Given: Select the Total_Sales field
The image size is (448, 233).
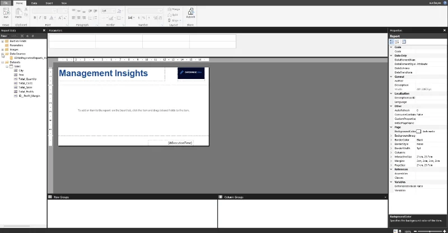Looking at the screenshot, I should 25,87.
